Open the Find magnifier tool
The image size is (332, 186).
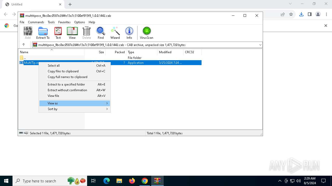point(101,33)
